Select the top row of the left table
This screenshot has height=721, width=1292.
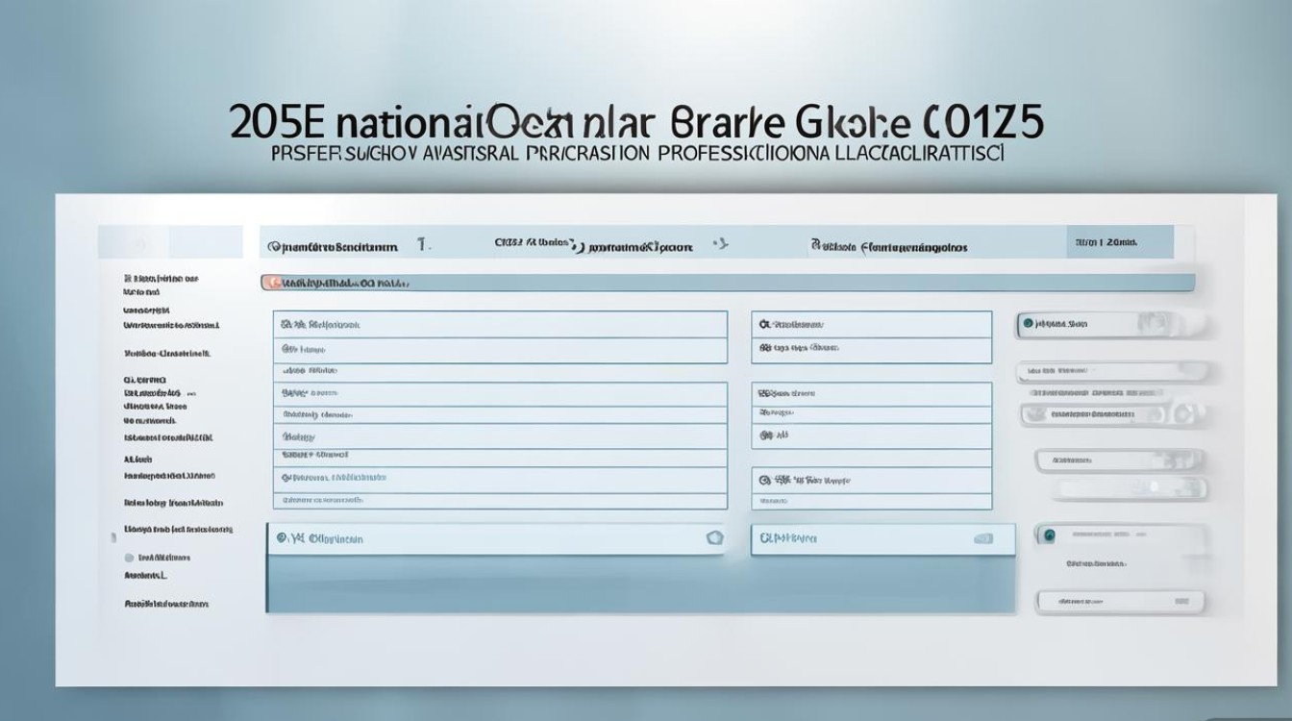click(x=499, y=325)
